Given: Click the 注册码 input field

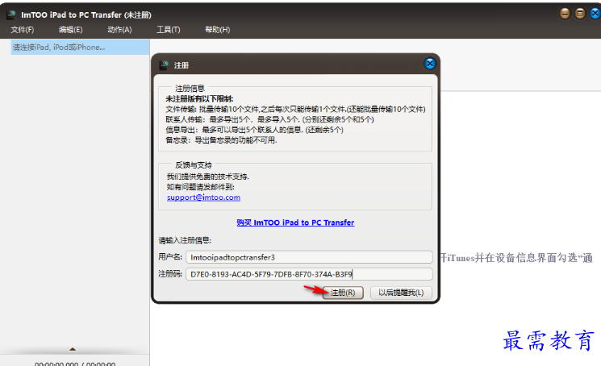Looking at the screenshot, I should [x=309, y=274].
